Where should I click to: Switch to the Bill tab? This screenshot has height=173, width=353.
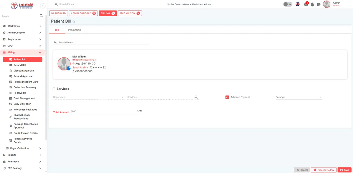pyautogui.click(x=57, y=30)
